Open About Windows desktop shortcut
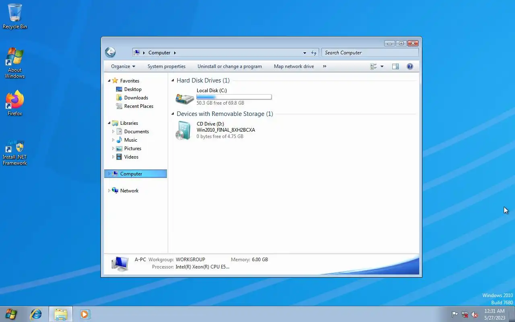This screenshot has width=515, height=322. [x=15, y=63]
